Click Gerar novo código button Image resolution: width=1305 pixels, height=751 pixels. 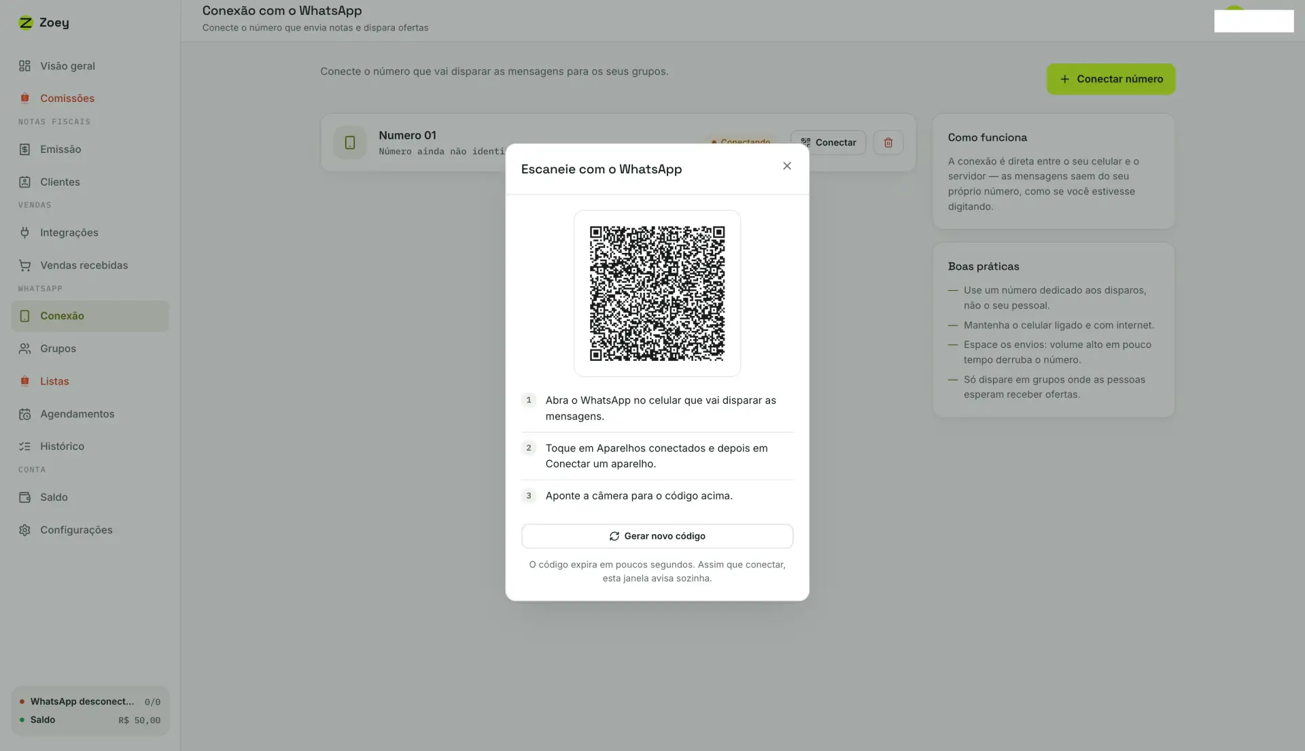pos(657,536)
